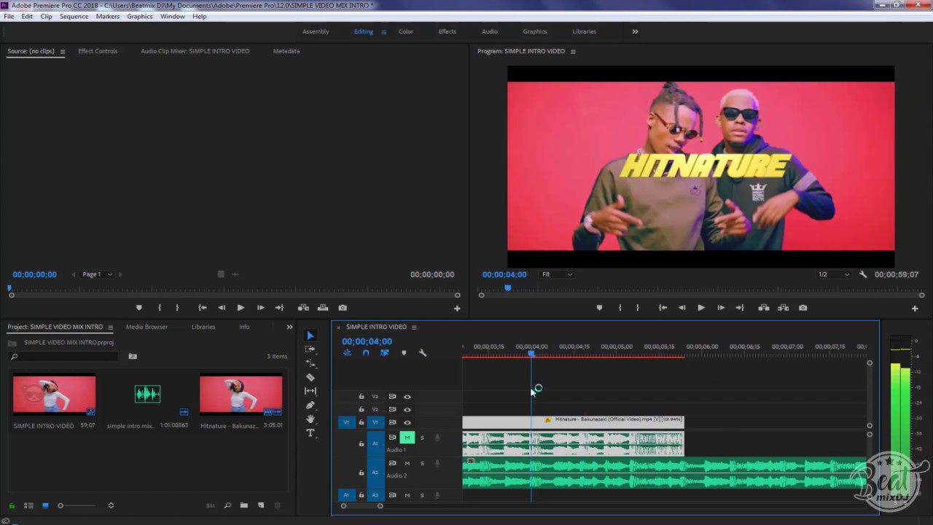
Task: Select the Selection tool arrow
Action: (311, 335)
